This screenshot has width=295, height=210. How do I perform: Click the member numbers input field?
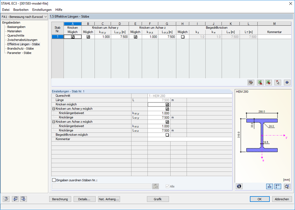tap(102, 186)
